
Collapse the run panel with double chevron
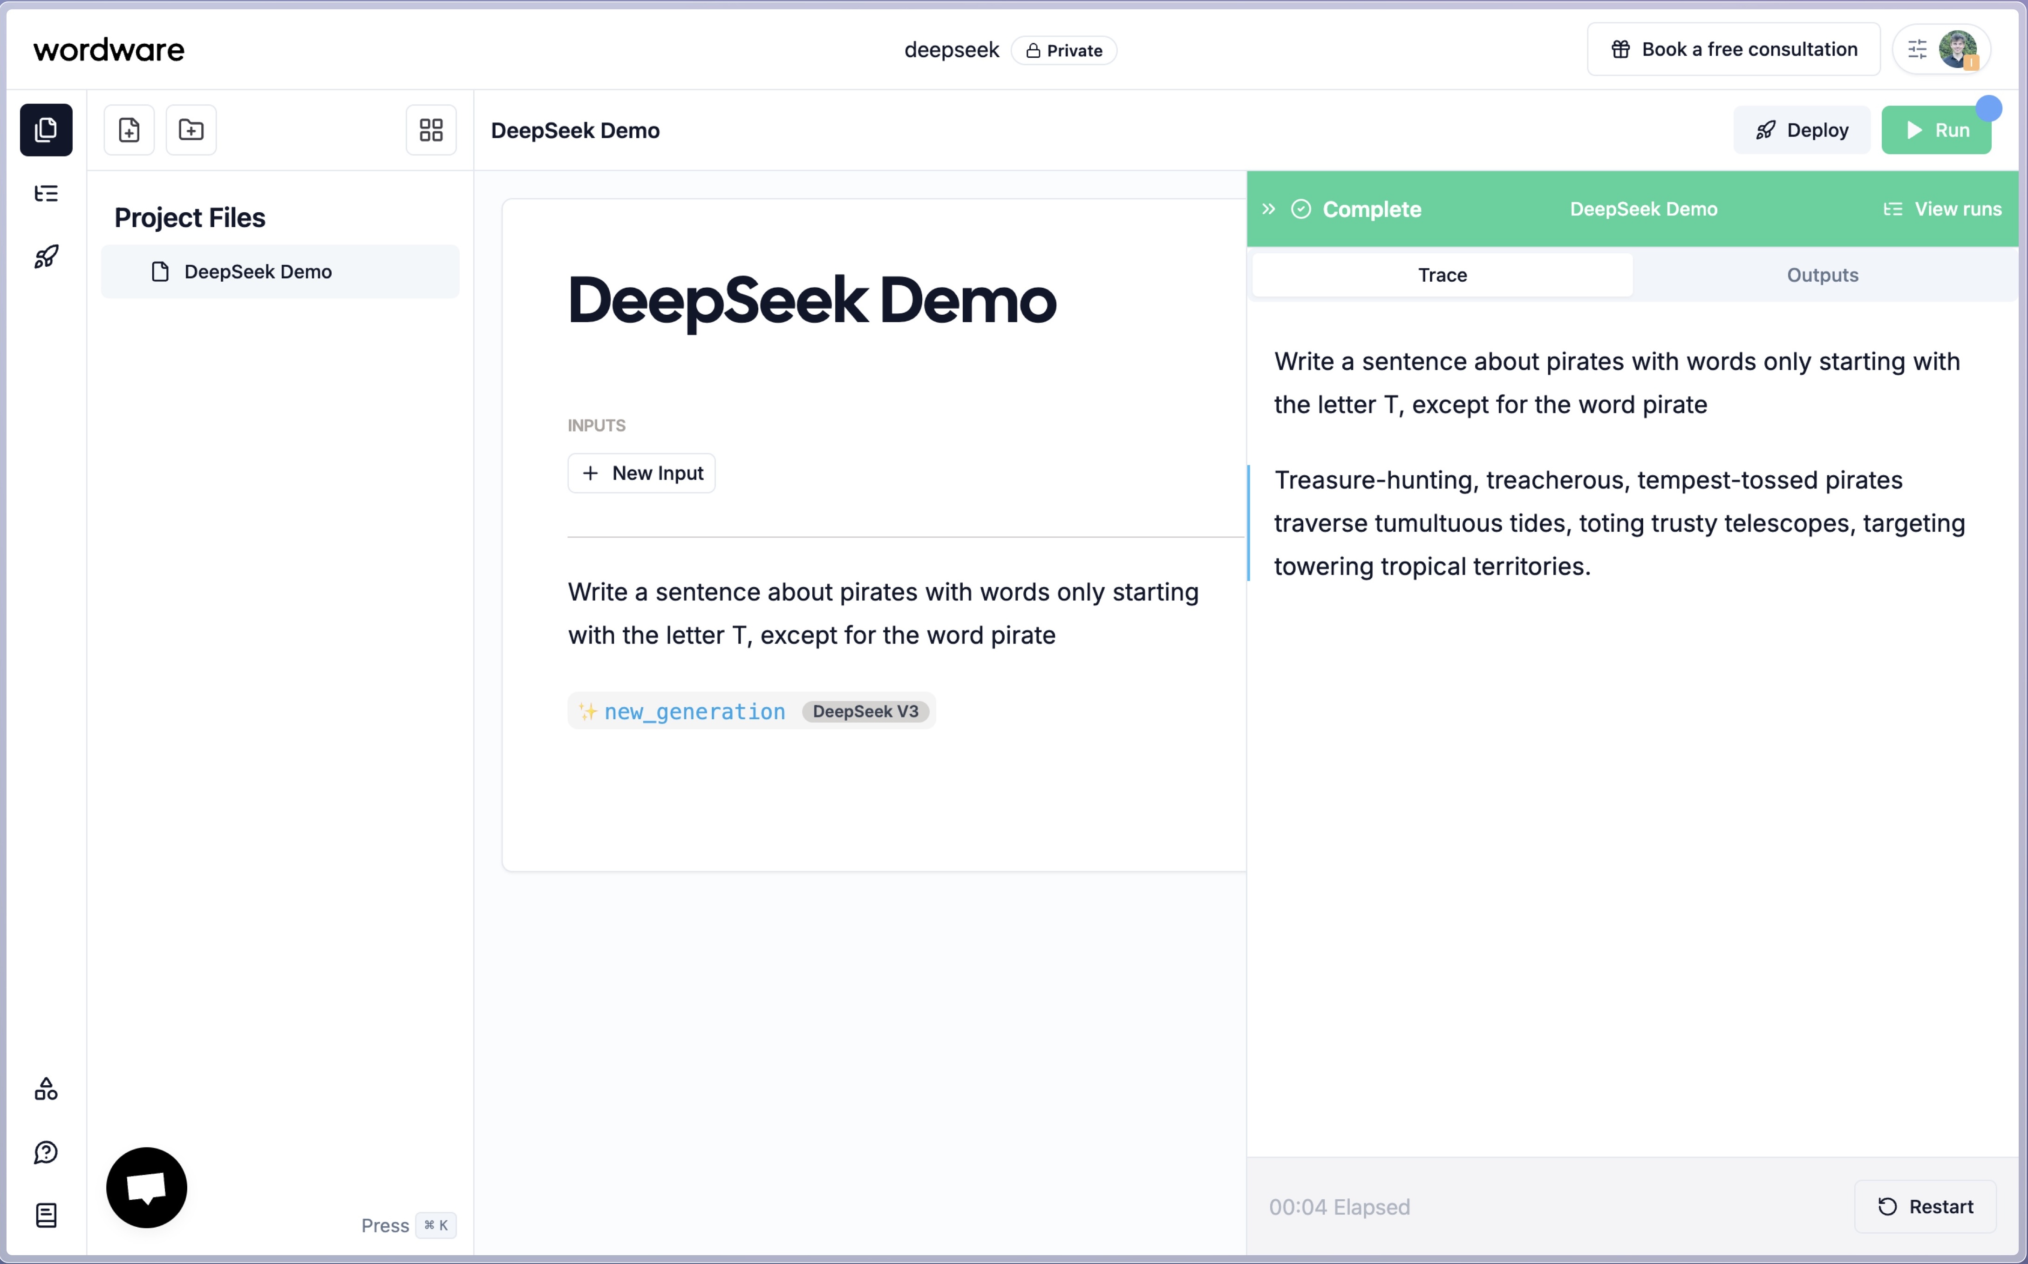point(1269,209)
